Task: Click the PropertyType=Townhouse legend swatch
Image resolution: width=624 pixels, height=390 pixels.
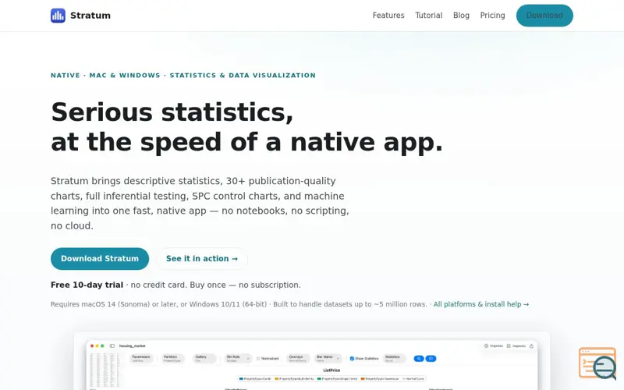Action: 363,378
